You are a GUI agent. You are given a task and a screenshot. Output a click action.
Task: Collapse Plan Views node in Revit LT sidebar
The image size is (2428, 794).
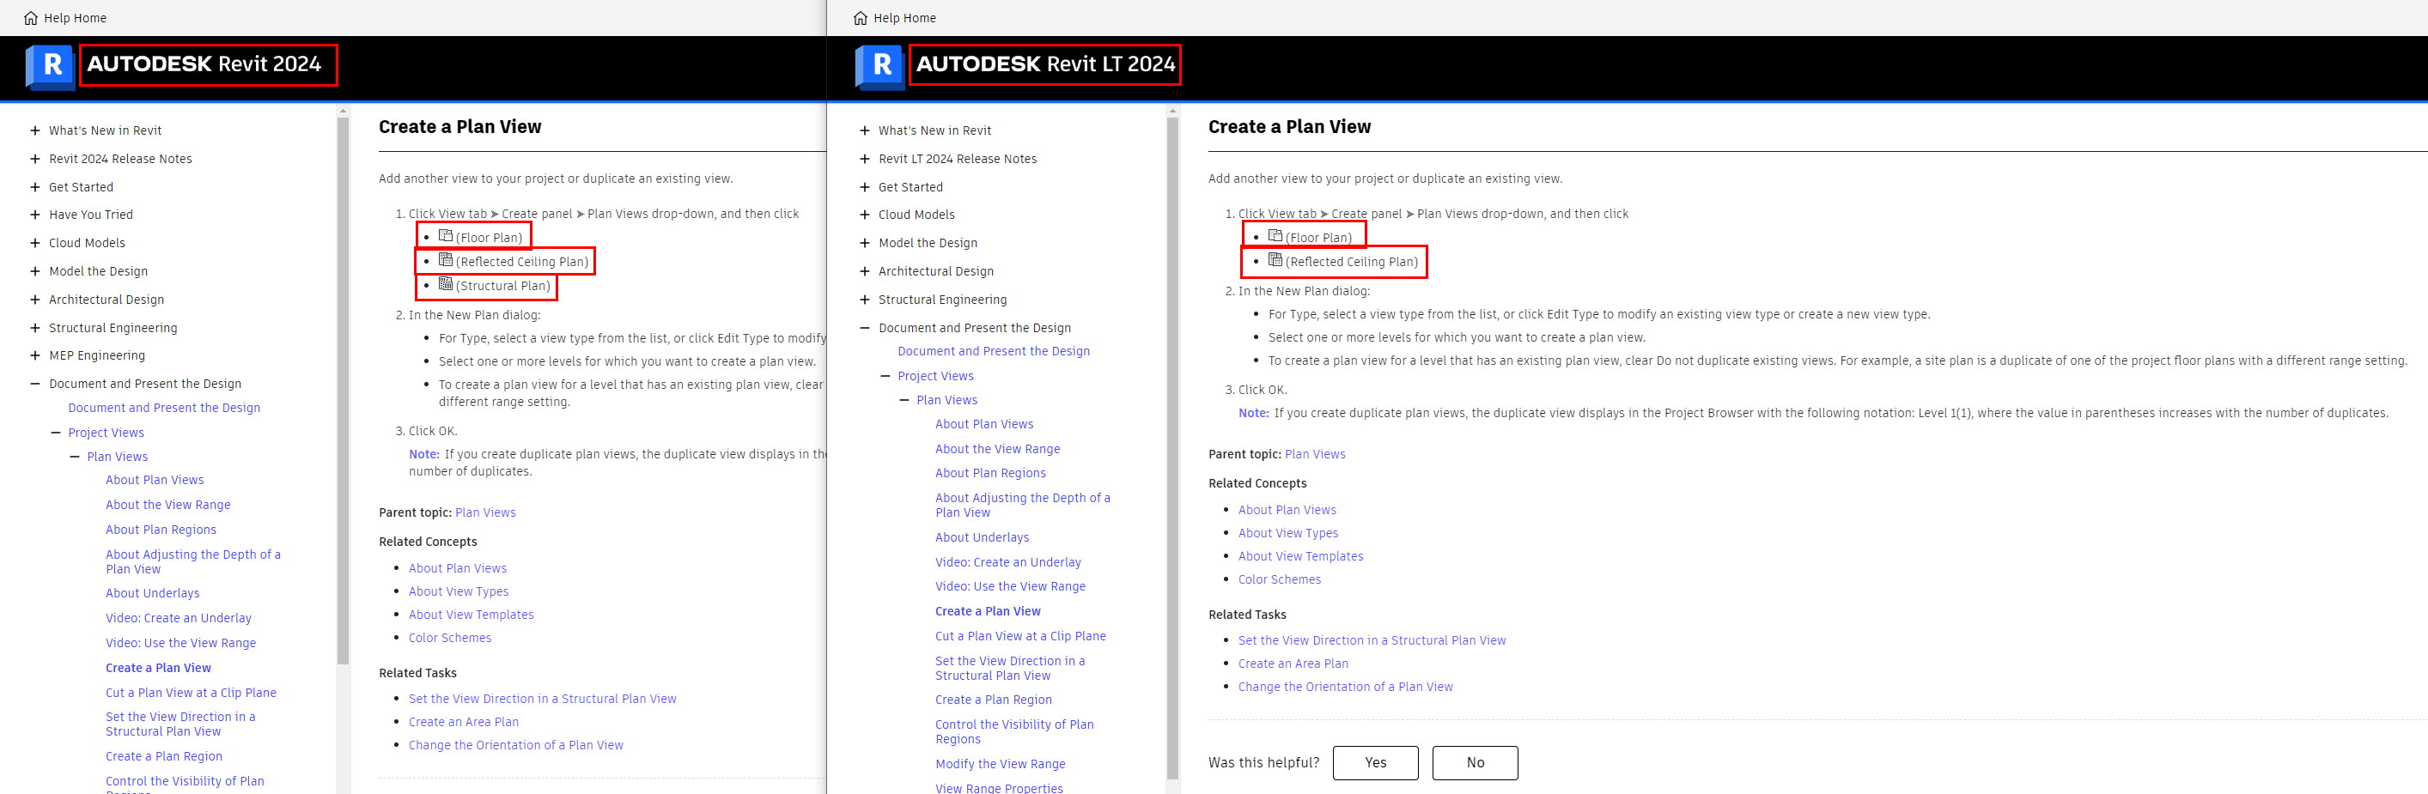click(903, 400)
